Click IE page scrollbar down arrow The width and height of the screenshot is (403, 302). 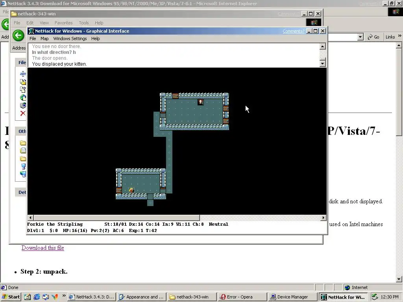pos(399,279)
